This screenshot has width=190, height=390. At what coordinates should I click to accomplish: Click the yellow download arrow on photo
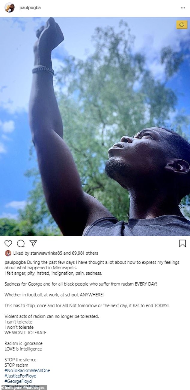click(x=182, y=25)
